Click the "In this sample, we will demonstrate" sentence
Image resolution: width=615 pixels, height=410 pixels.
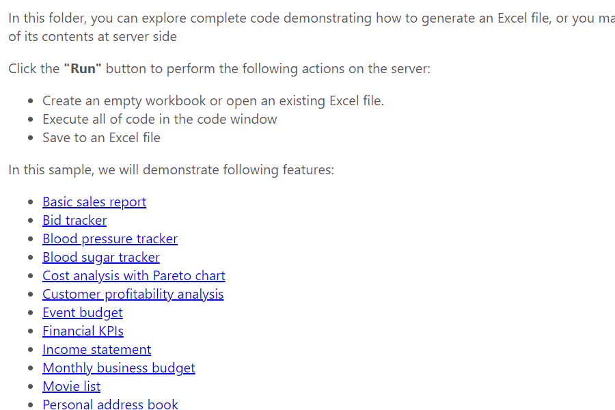pyautogui.click(x=172, y=170)
